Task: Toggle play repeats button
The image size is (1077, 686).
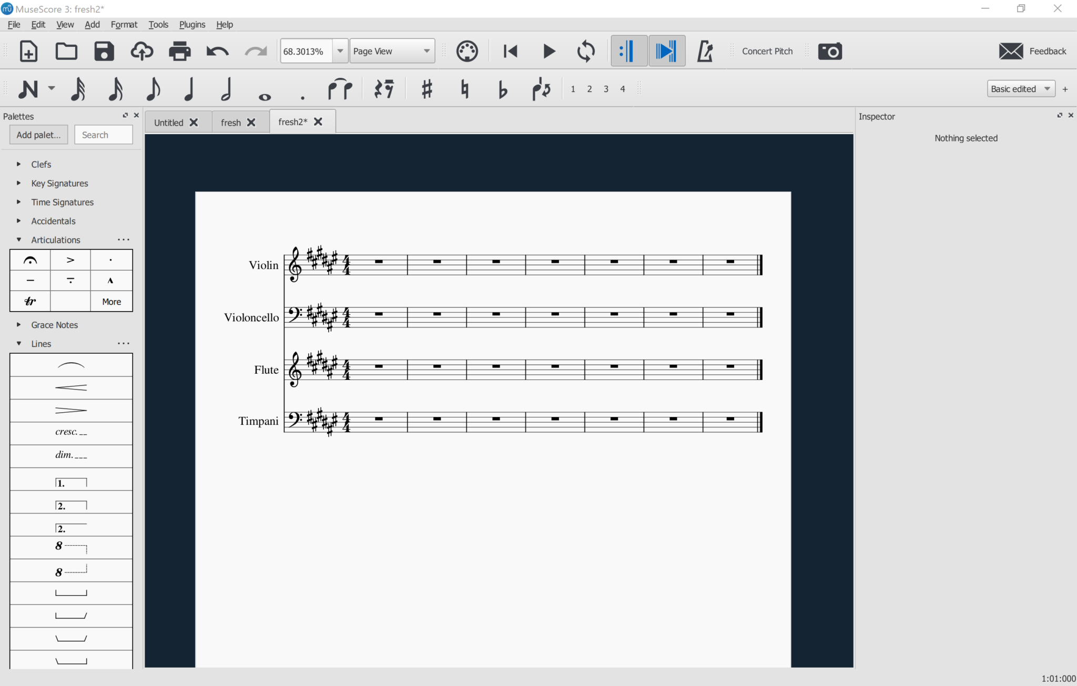Action: [x=628, y=51]
